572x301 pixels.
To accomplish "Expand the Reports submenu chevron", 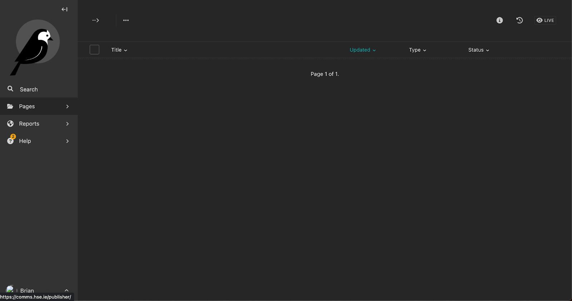I will click(67, 124).
